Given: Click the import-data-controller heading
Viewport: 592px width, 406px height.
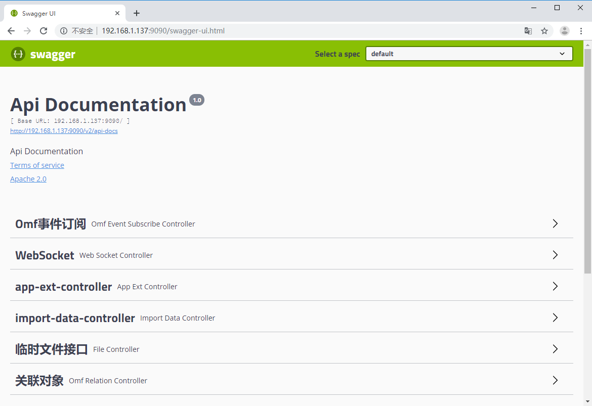Looking at the screenshot, I should click(x=75, y=318).
